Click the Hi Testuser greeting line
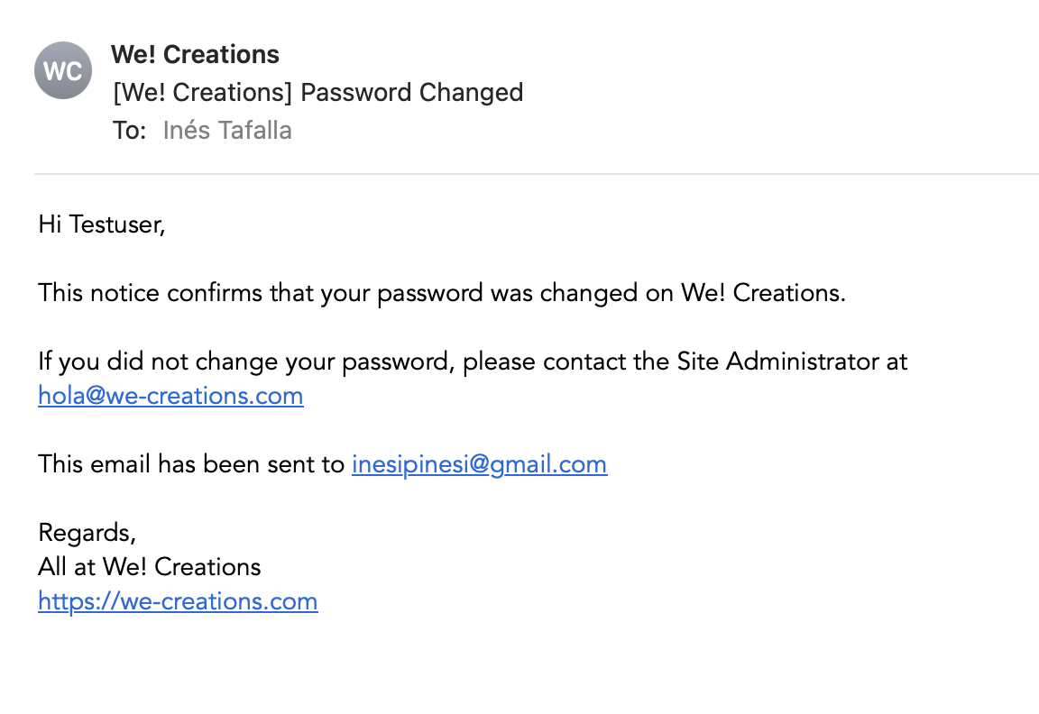The width and height of the screenshot is (1039, 714). coord(101,224)
